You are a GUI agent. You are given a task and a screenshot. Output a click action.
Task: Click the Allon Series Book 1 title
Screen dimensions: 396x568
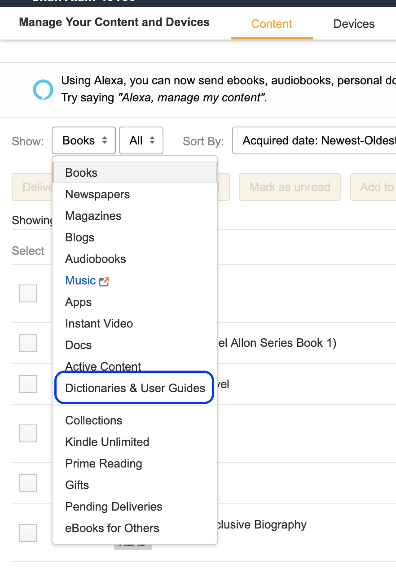277,343
